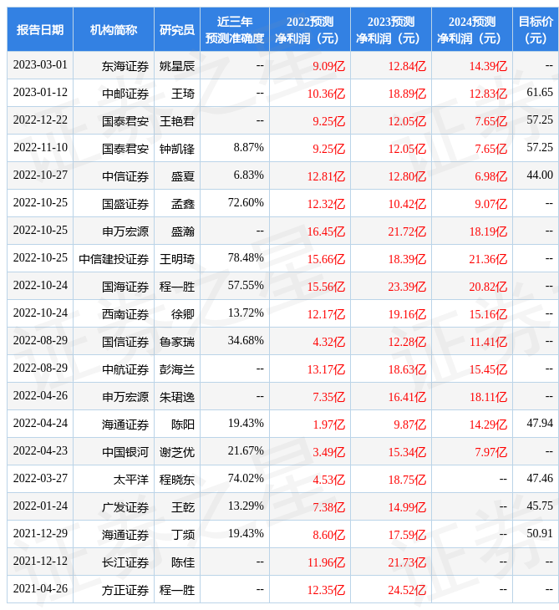Select the 16.45亿 profit value

click(x=326, y=231)
